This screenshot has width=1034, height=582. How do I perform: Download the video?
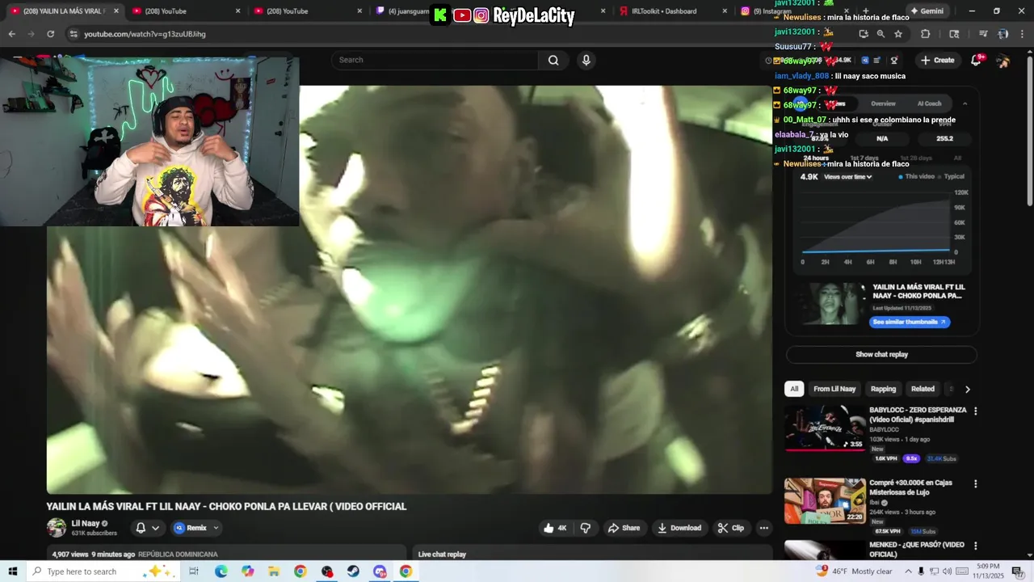click(679, 528)
